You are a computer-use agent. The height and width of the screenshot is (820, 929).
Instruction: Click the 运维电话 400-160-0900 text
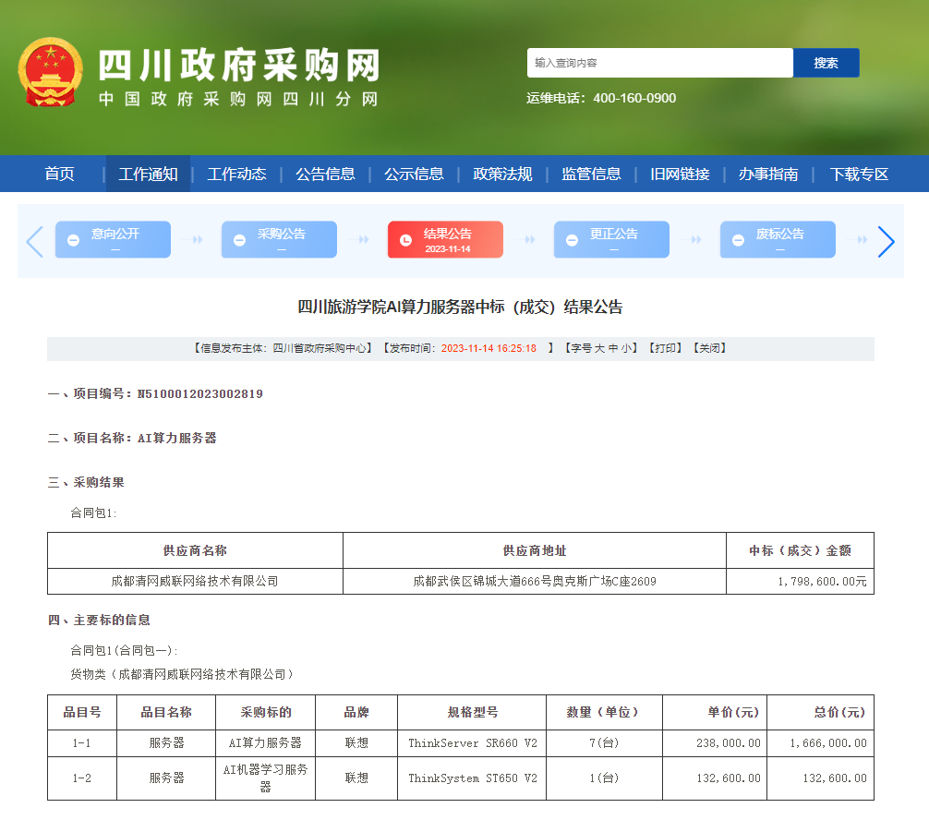point(601,99)
